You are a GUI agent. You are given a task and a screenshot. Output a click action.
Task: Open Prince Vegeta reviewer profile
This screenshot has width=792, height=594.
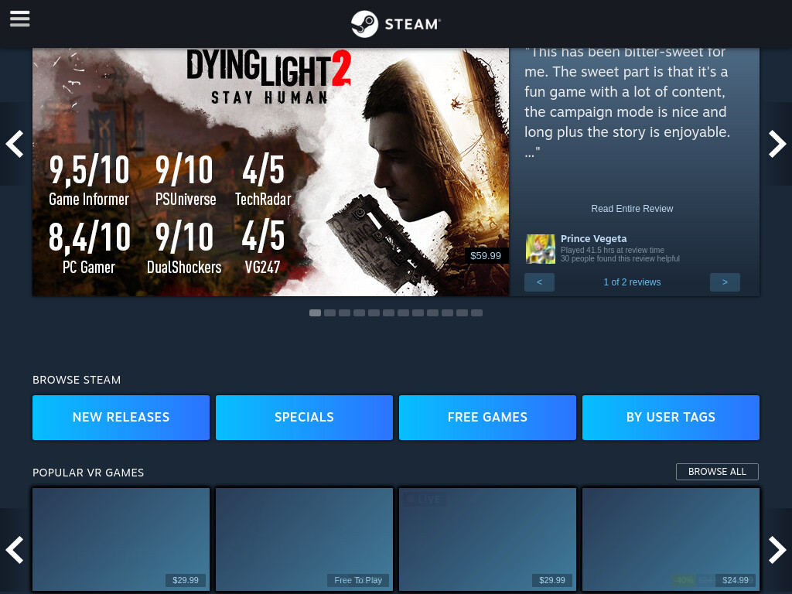(593, 238)
